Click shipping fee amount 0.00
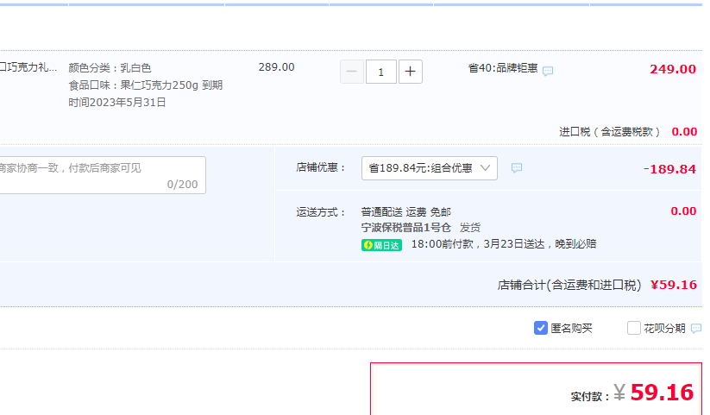The height and width of the screenshot is (415, 710). coord(683,211)
